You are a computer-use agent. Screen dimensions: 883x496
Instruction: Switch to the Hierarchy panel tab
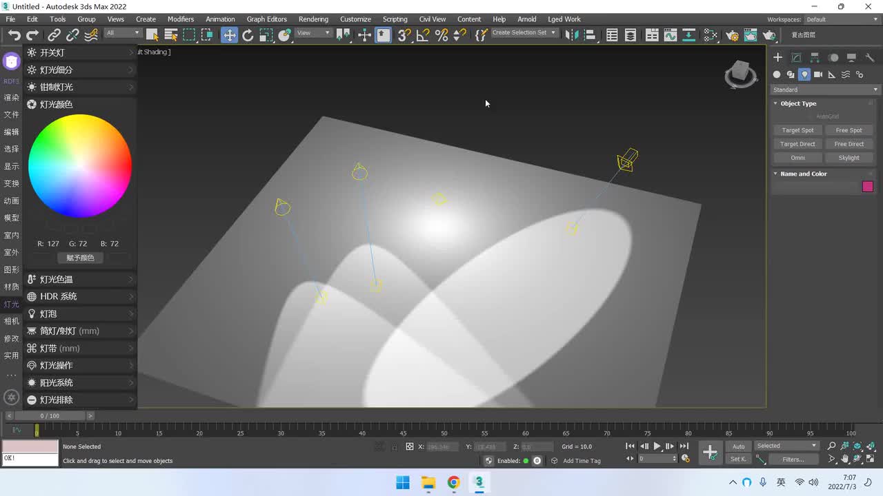tap(815, 58)
